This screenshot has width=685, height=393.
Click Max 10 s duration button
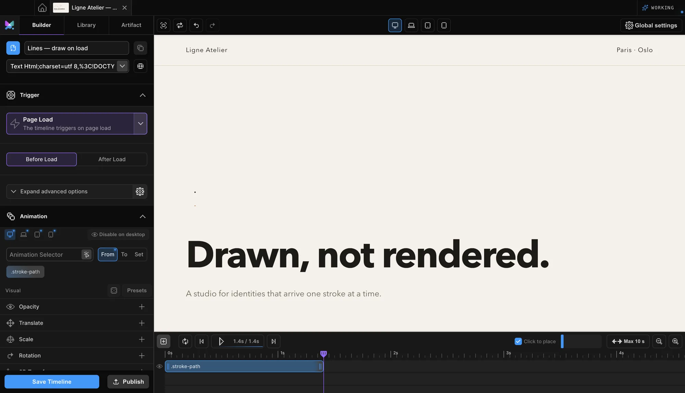coord(628,341)
